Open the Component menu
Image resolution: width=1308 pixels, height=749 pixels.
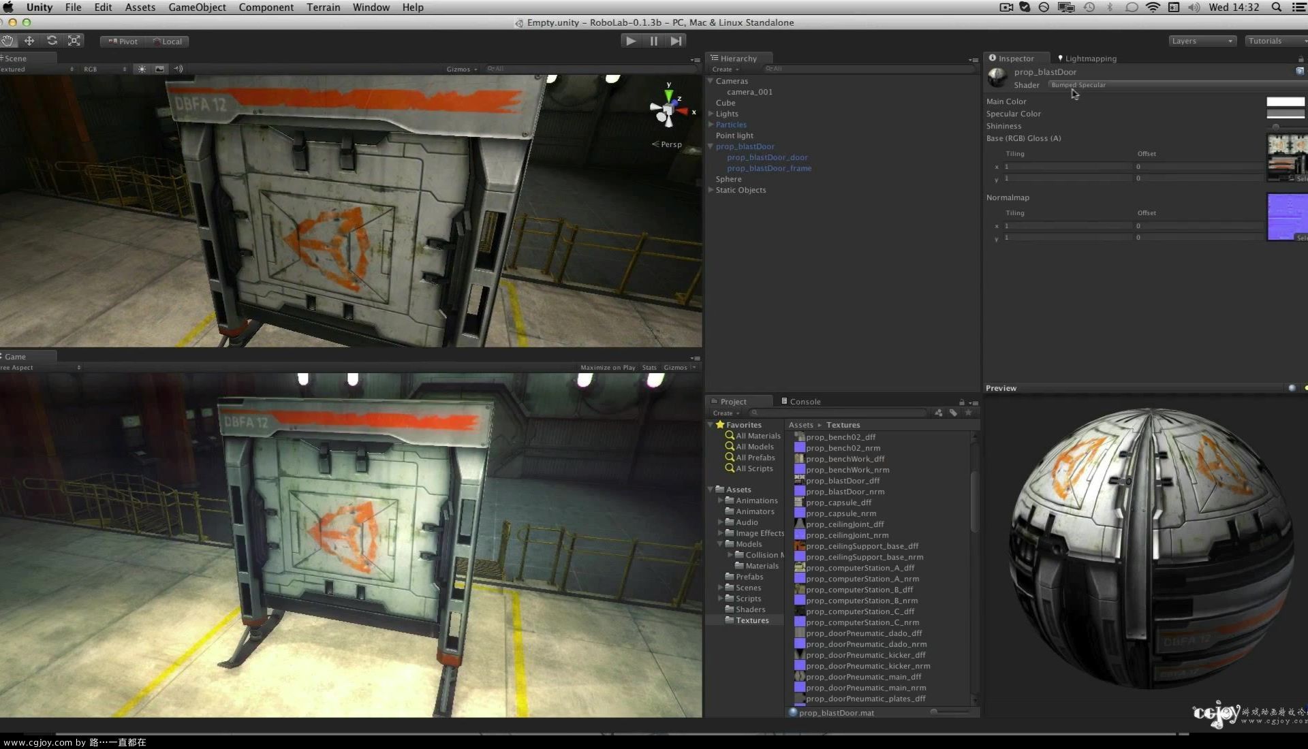(266, 7)
